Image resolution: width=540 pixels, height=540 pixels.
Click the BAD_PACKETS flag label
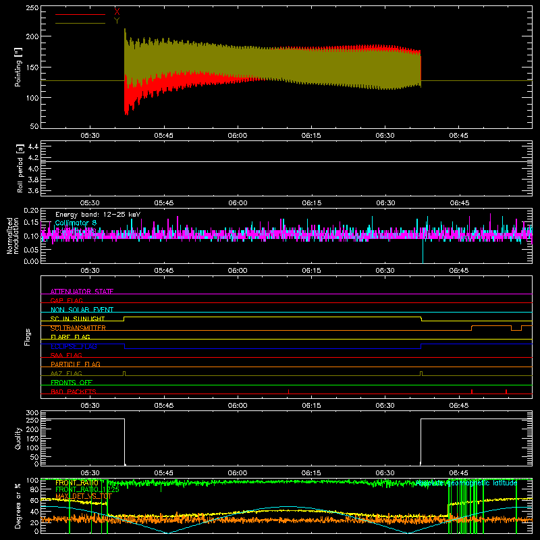74,391
